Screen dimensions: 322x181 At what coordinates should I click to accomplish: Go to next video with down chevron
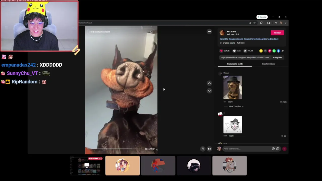point(209,91)
